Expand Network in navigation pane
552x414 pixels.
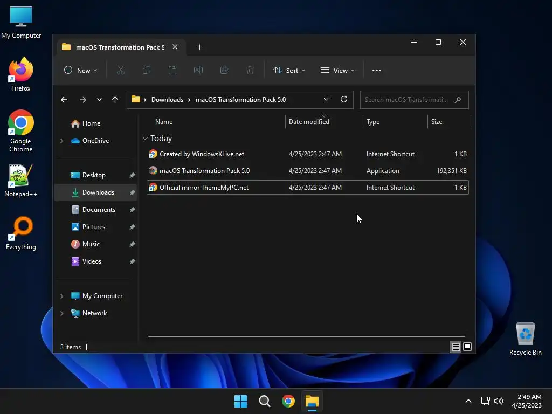coord(62,313)
